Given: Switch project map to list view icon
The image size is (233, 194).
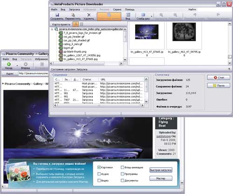Looking at the screenshot, I should click(82, 24).
